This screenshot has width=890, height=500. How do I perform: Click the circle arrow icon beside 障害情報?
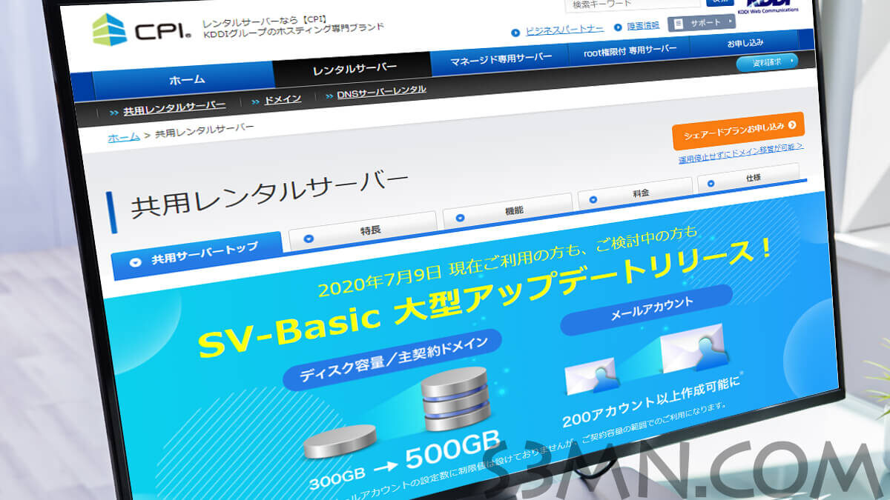click(617, 27)
